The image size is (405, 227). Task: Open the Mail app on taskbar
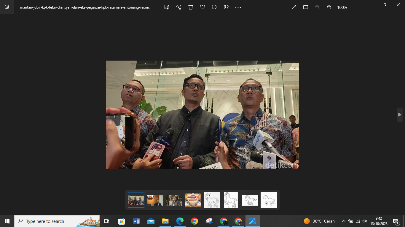pos(151,221)
